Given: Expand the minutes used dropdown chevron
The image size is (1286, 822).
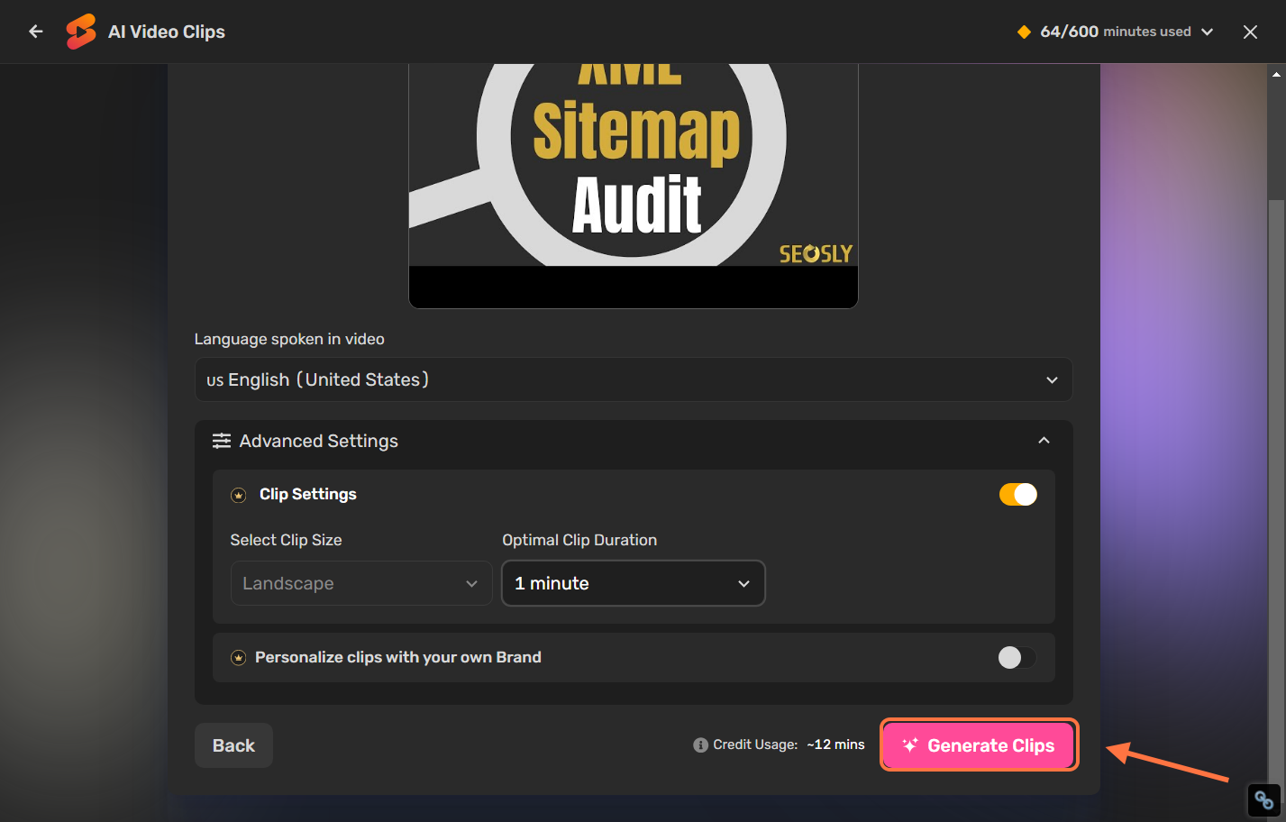Looking at the screenshot, I should 1208,32.
